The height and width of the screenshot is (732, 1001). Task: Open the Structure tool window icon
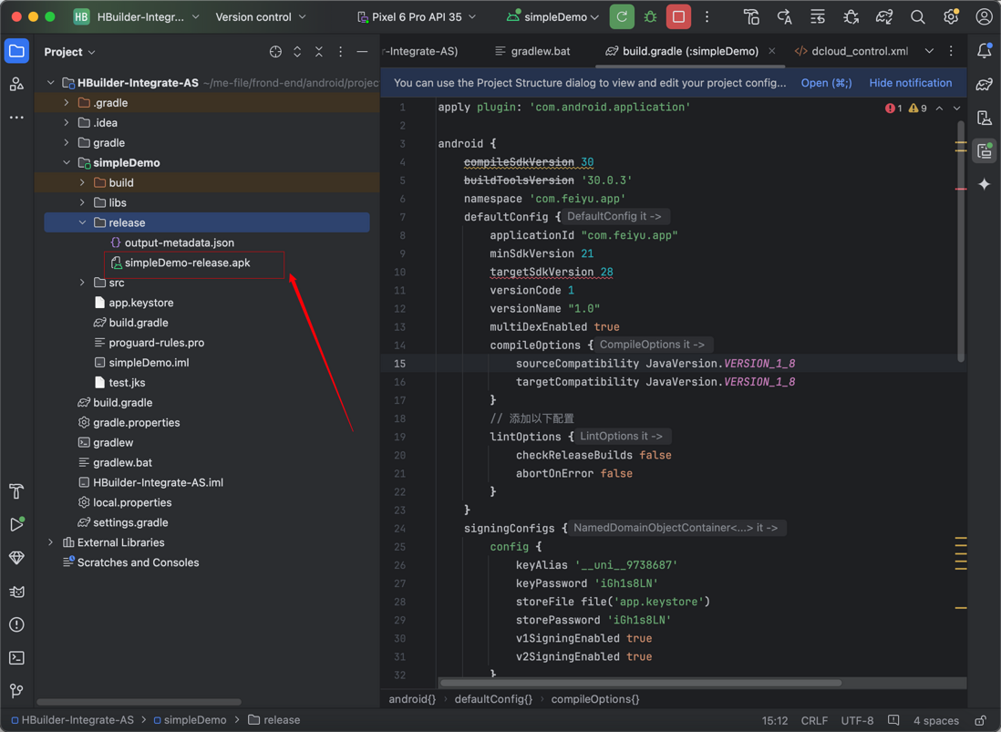point(16,84)
